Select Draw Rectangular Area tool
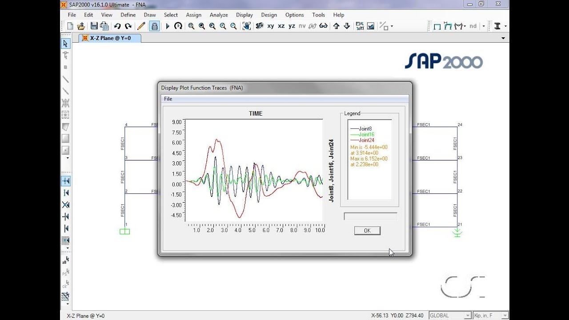The height and width of the screenshot is (320, 569). click(65, 139)
